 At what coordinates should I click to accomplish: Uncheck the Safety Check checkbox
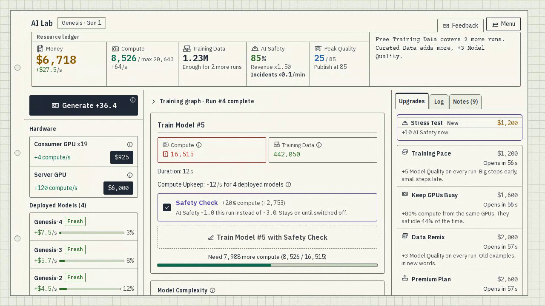tap(167, 207)
